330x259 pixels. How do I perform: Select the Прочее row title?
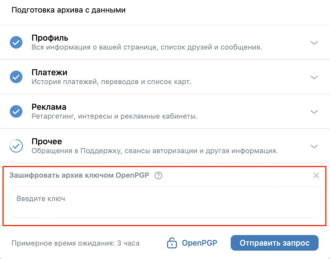[x=47, y=141]
